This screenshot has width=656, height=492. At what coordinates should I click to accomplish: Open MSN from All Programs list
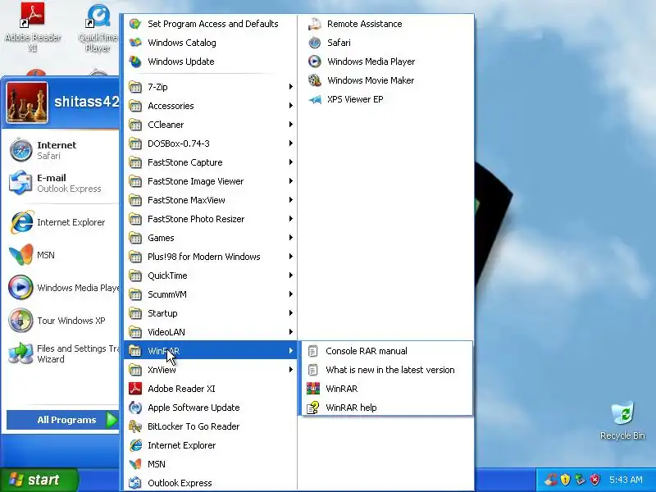tap(210, 464)
